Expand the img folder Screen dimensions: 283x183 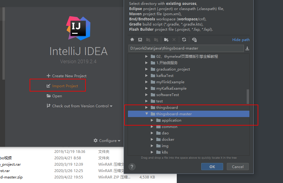point(152,146)
